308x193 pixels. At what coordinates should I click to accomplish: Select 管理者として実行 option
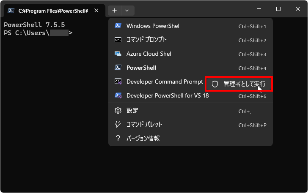click(x=244, y=84)
